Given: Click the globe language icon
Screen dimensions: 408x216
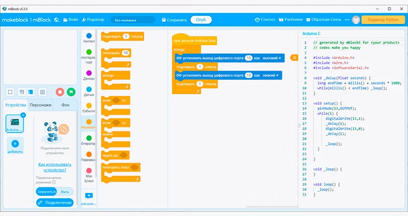Looking at the screenshot, I should pyautogui.click(x=57, y=20).
